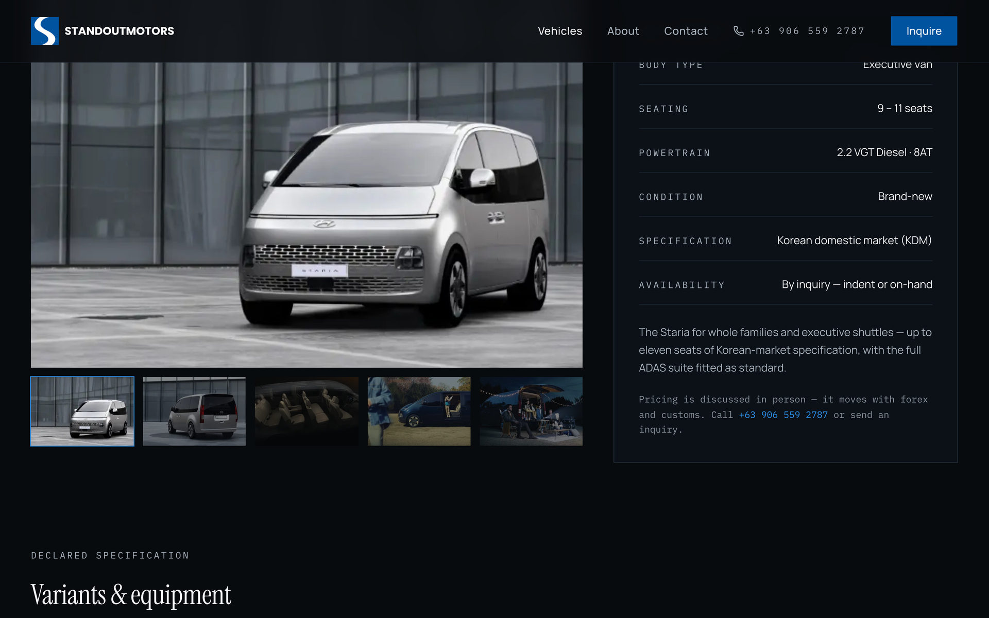The width and height of the screenshot is (989, 618).
Task: Click the AVAILABILITY label
Action: click(x=681, y=285)
